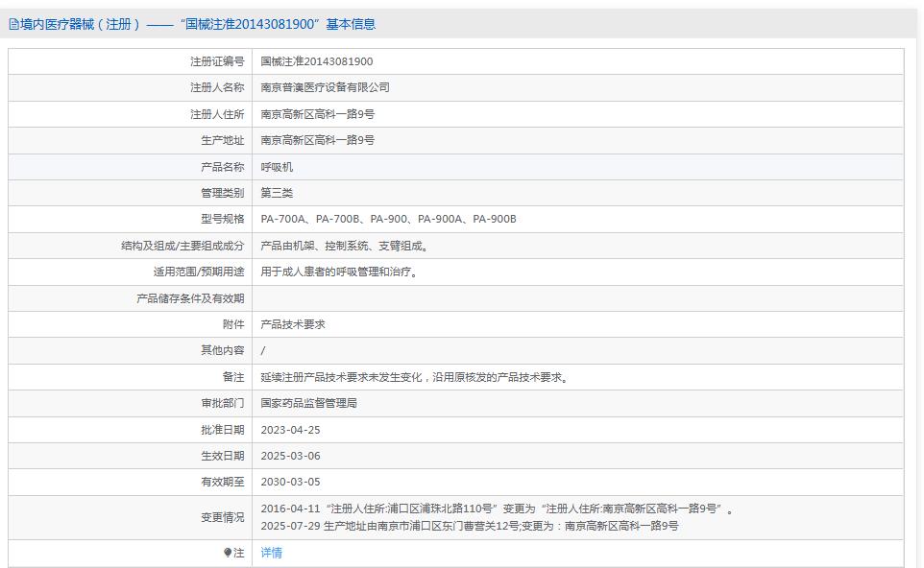Click the 附件 label
The height and width of the screenshot is (568, 924).
pyautogui.click(x=233, y=324)
